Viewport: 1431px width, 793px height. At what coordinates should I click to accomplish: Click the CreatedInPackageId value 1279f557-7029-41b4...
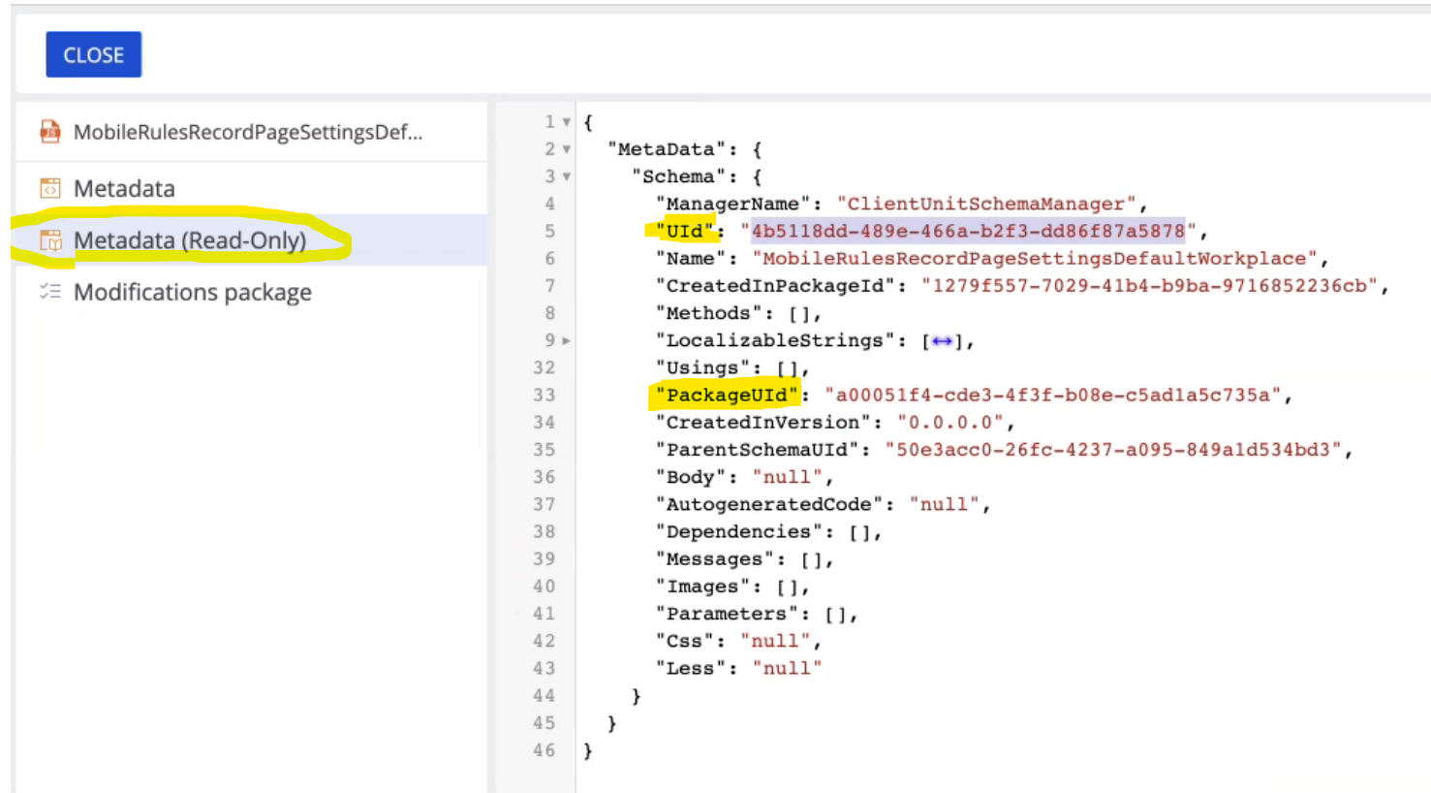[1150, 286]
